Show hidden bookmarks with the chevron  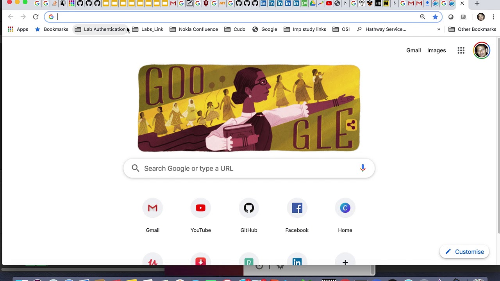[439, 29]
